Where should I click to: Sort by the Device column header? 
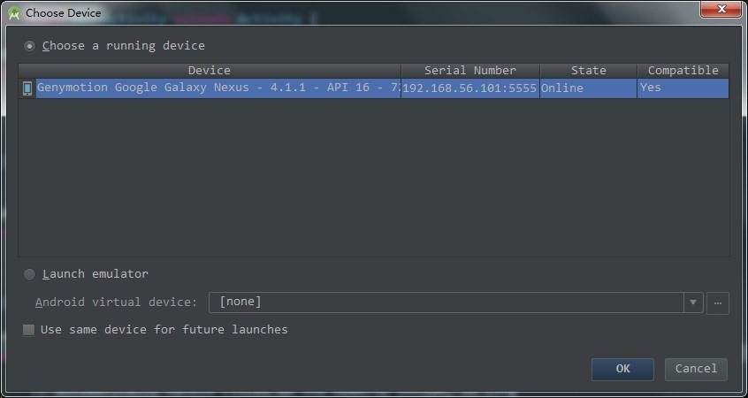[210, 71]
